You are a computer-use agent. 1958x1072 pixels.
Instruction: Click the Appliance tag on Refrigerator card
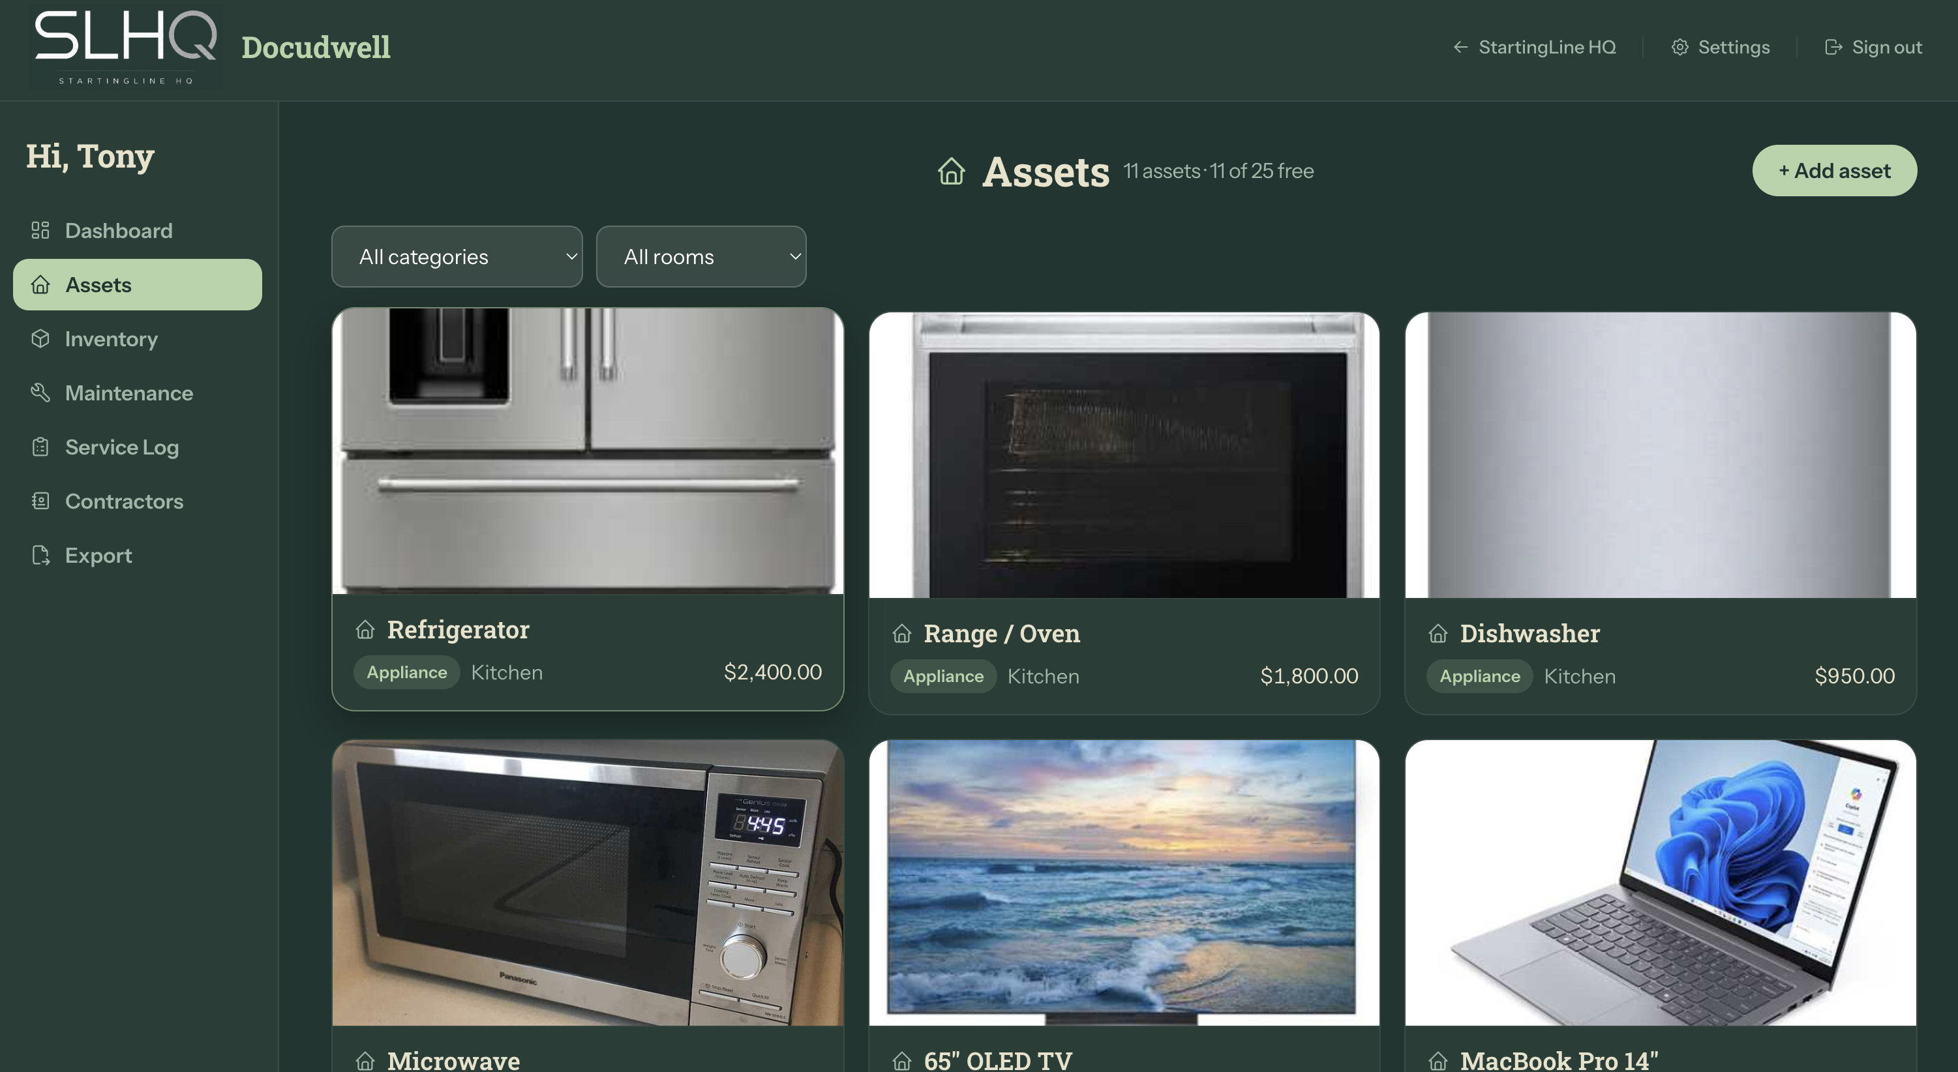coord(406,672)
